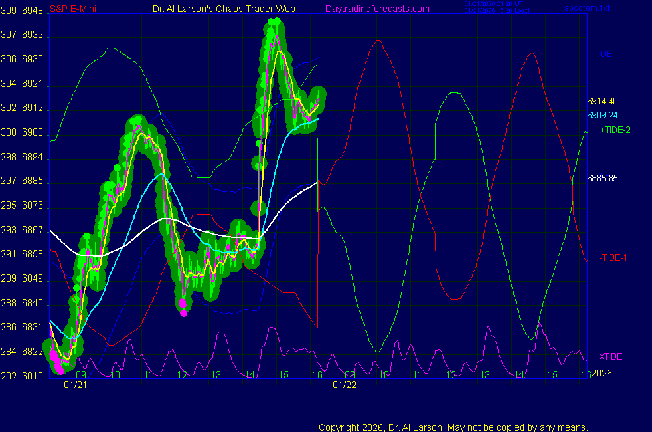This screenshot has width=652, height=432.
Task: Open the Daytradingforecasts.com link
Action: (377, 9)
